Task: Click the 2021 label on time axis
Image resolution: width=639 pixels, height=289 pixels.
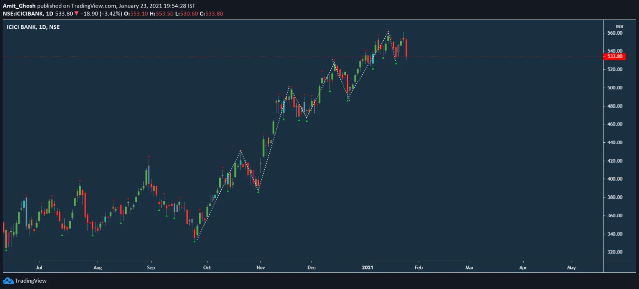Action: tap(367, 267)
